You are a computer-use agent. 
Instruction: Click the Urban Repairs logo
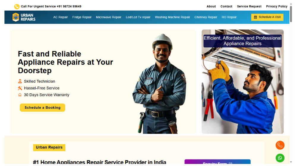click(24, 17)
